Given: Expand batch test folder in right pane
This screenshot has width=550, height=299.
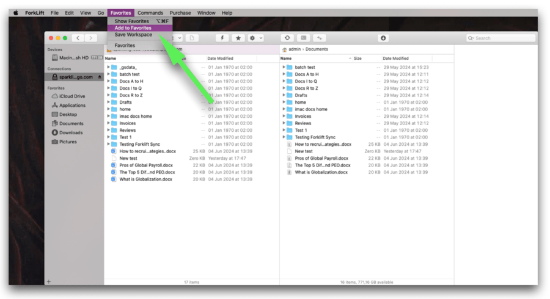Looking at the screenshot, I should click(284, 67).
